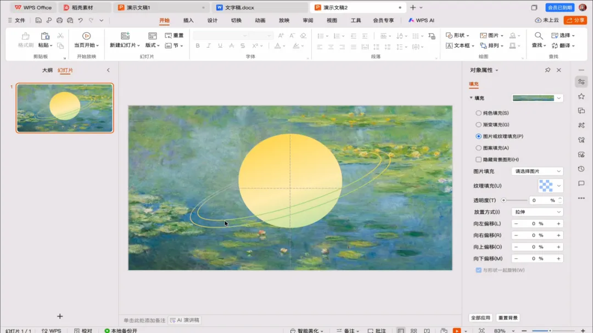Select slide 1 thumbnail
Viewport: 593px width, 333px height.
click(65, 108)
